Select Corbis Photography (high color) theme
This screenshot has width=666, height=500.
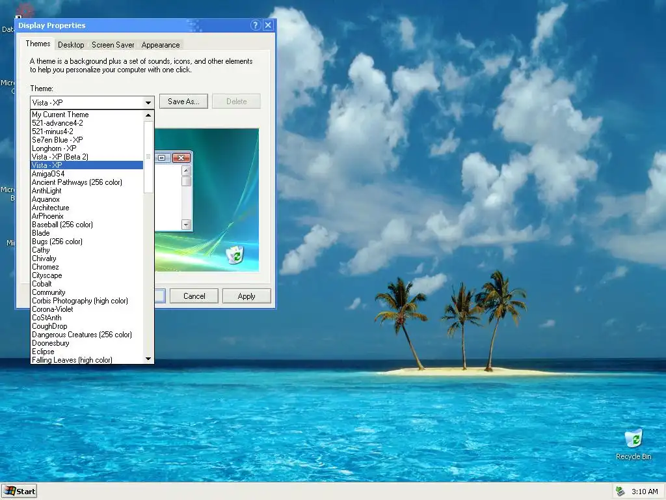coord(87,301)
